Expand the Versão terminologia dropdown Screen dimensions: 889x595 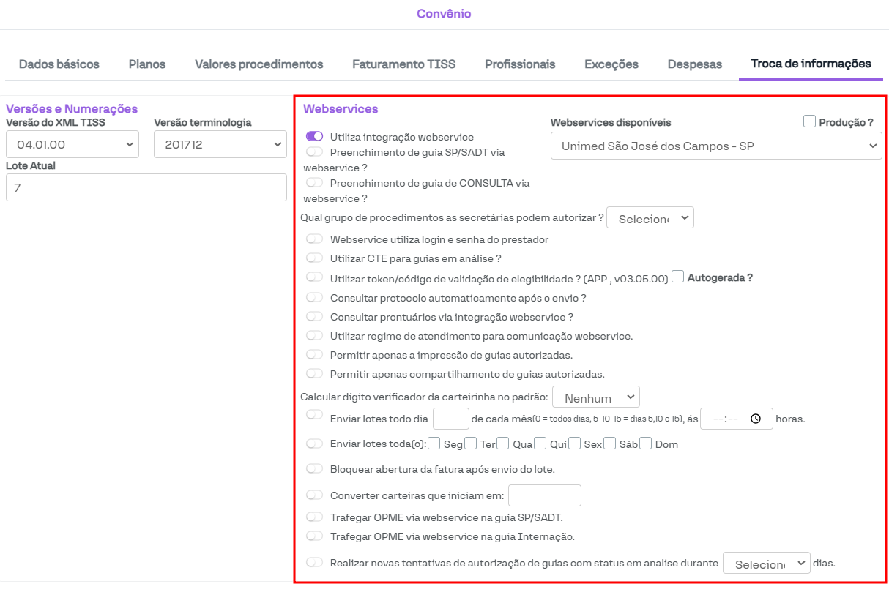click(220, 145)
